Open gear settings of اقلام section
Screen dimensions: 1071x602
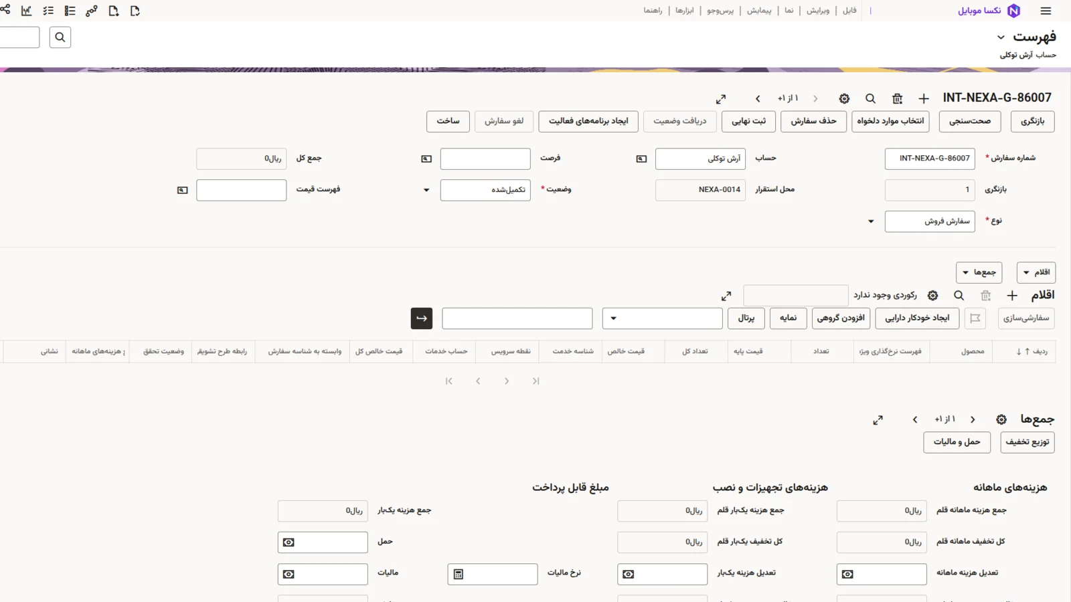pos(932,296)
